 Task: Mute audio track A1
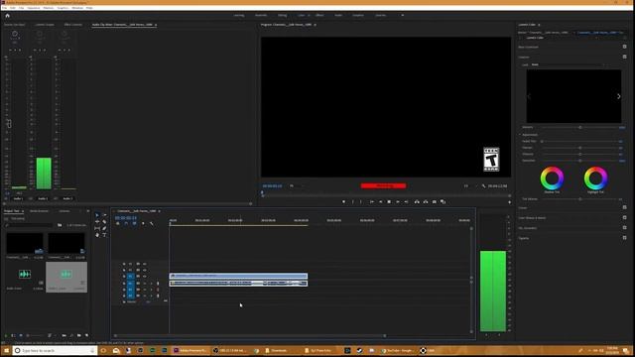click(x=145, y=284)
